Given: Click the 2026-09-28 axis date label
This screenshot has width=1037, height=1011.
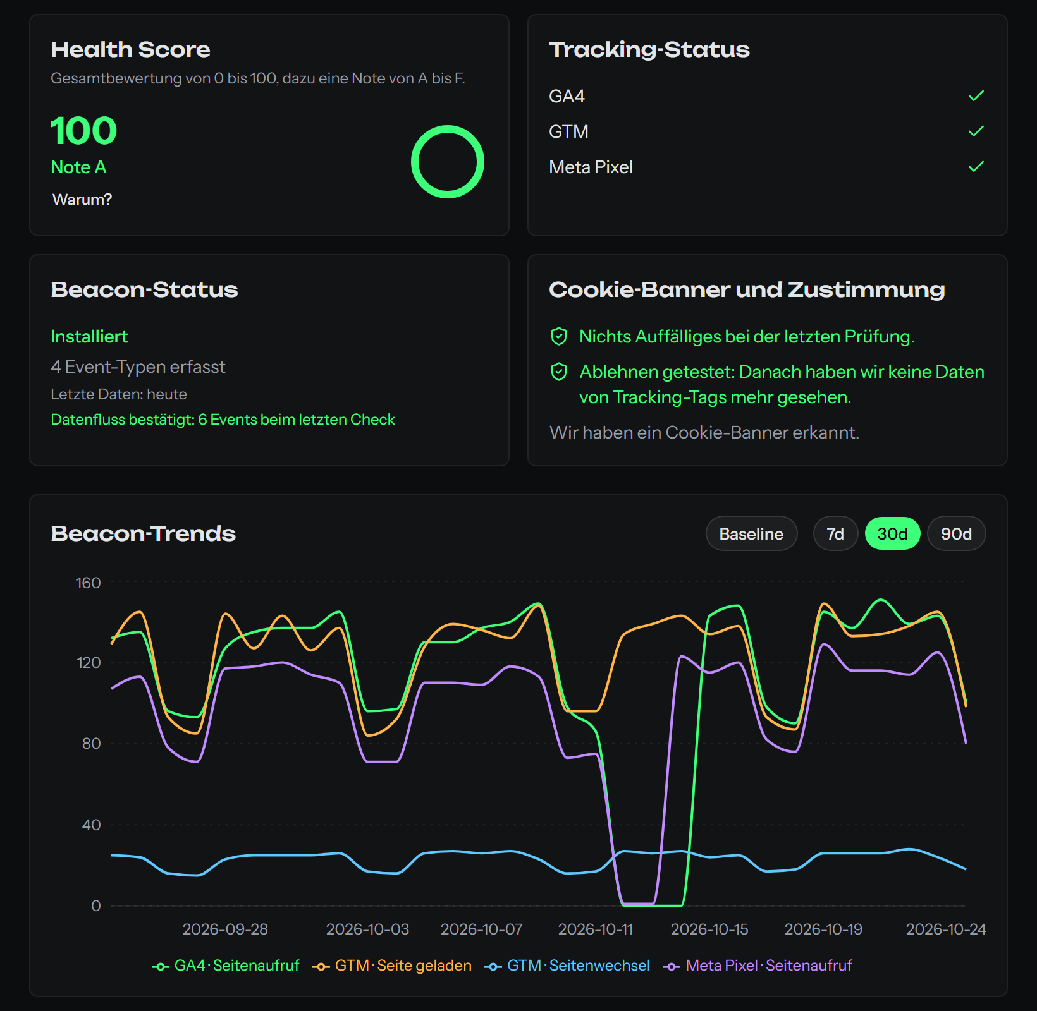Looking at the screenshot, I should [225, 929].
